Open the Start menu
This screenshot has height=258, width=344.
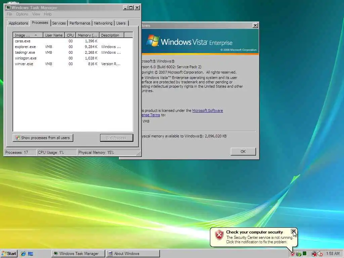click(9, 254)
